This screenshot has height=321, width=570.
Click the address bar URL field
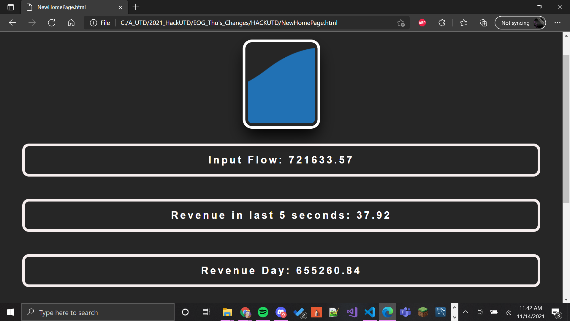pyautogui.click(x=229, y=23)
